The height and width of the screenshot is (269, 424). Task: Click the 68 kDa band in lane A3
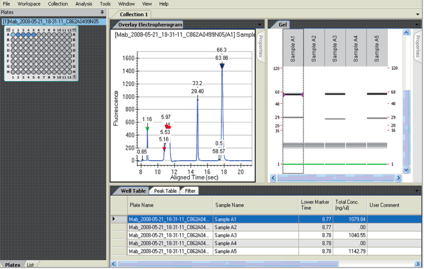[x=335, y=94]
